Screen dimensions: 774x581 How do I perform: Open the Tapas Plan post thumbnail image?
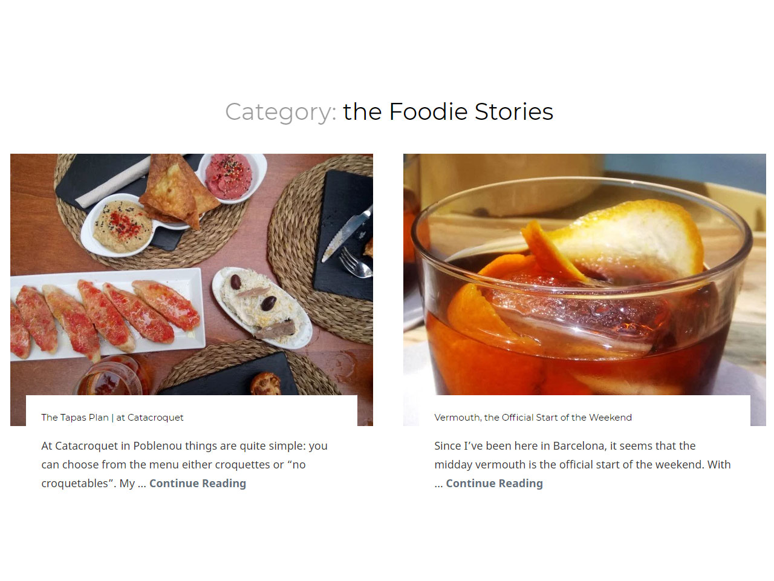[x=191, y=274]
